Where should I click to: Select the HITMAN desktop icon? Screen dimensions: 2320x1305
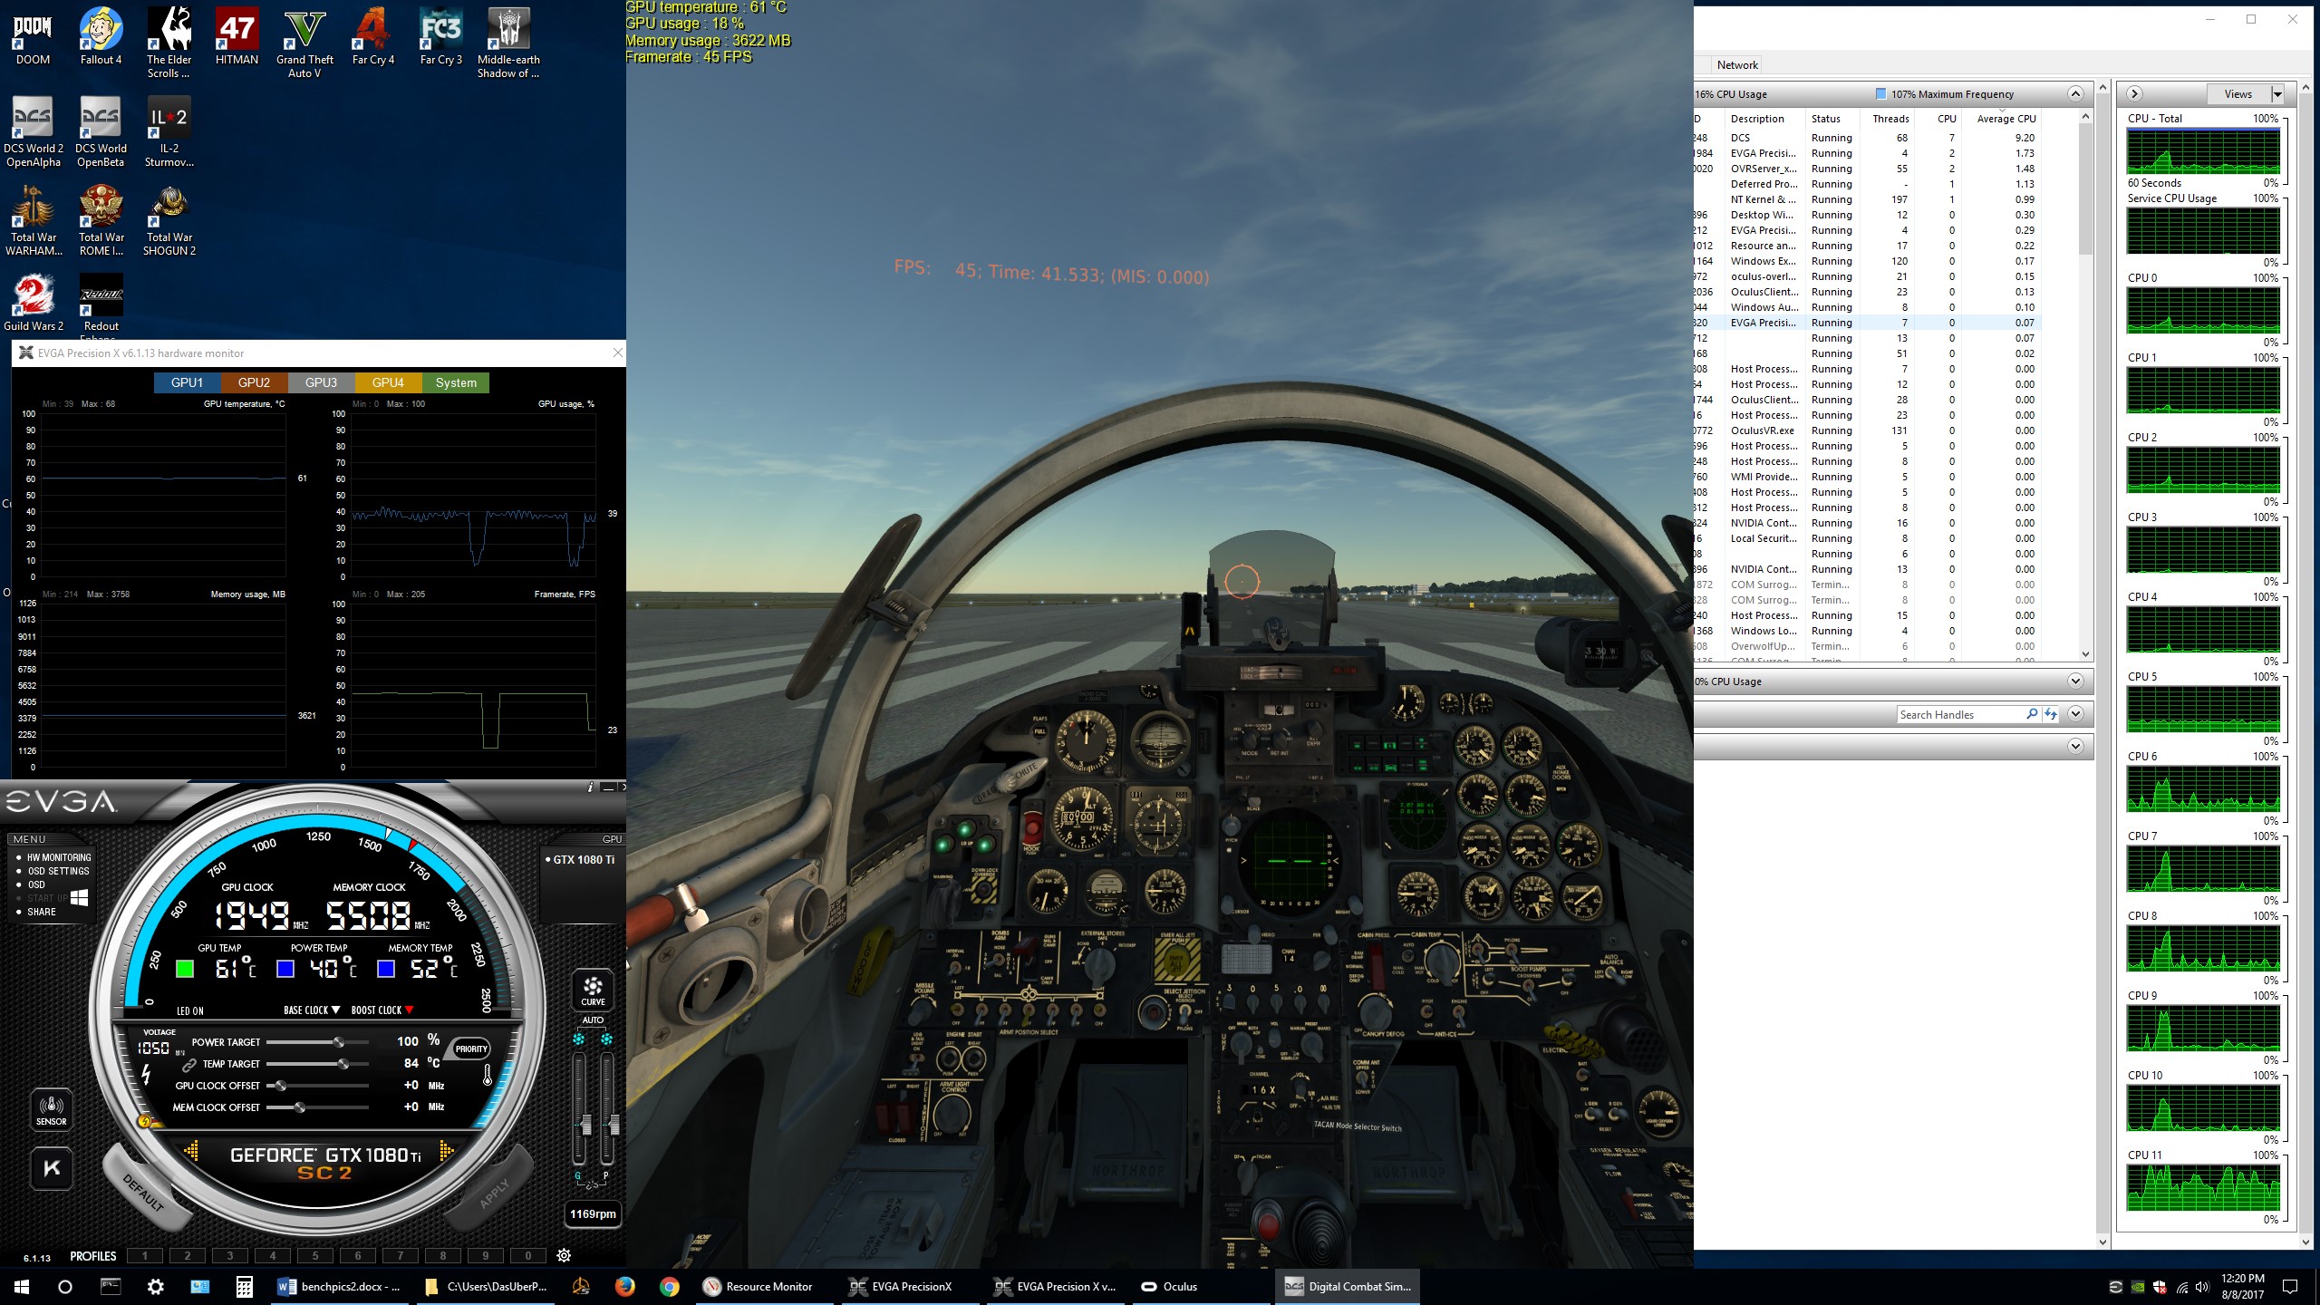pyautogui.click(x=237, y=36)
